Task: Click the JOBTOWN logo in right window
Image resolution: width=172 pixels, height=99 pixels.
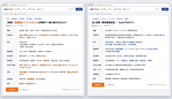Action: (94, 9)
